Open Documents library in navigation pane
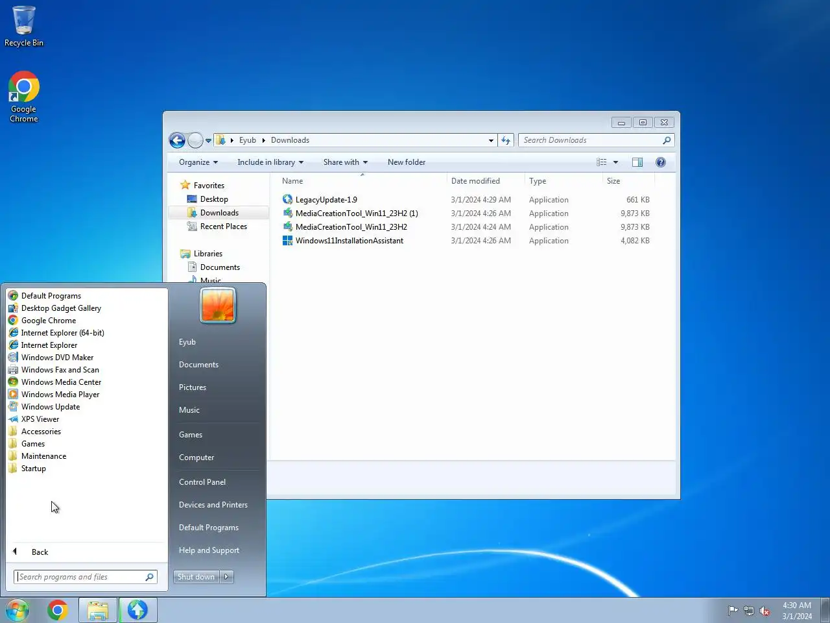The image size is (830, 623). click(x=220, y=267)
